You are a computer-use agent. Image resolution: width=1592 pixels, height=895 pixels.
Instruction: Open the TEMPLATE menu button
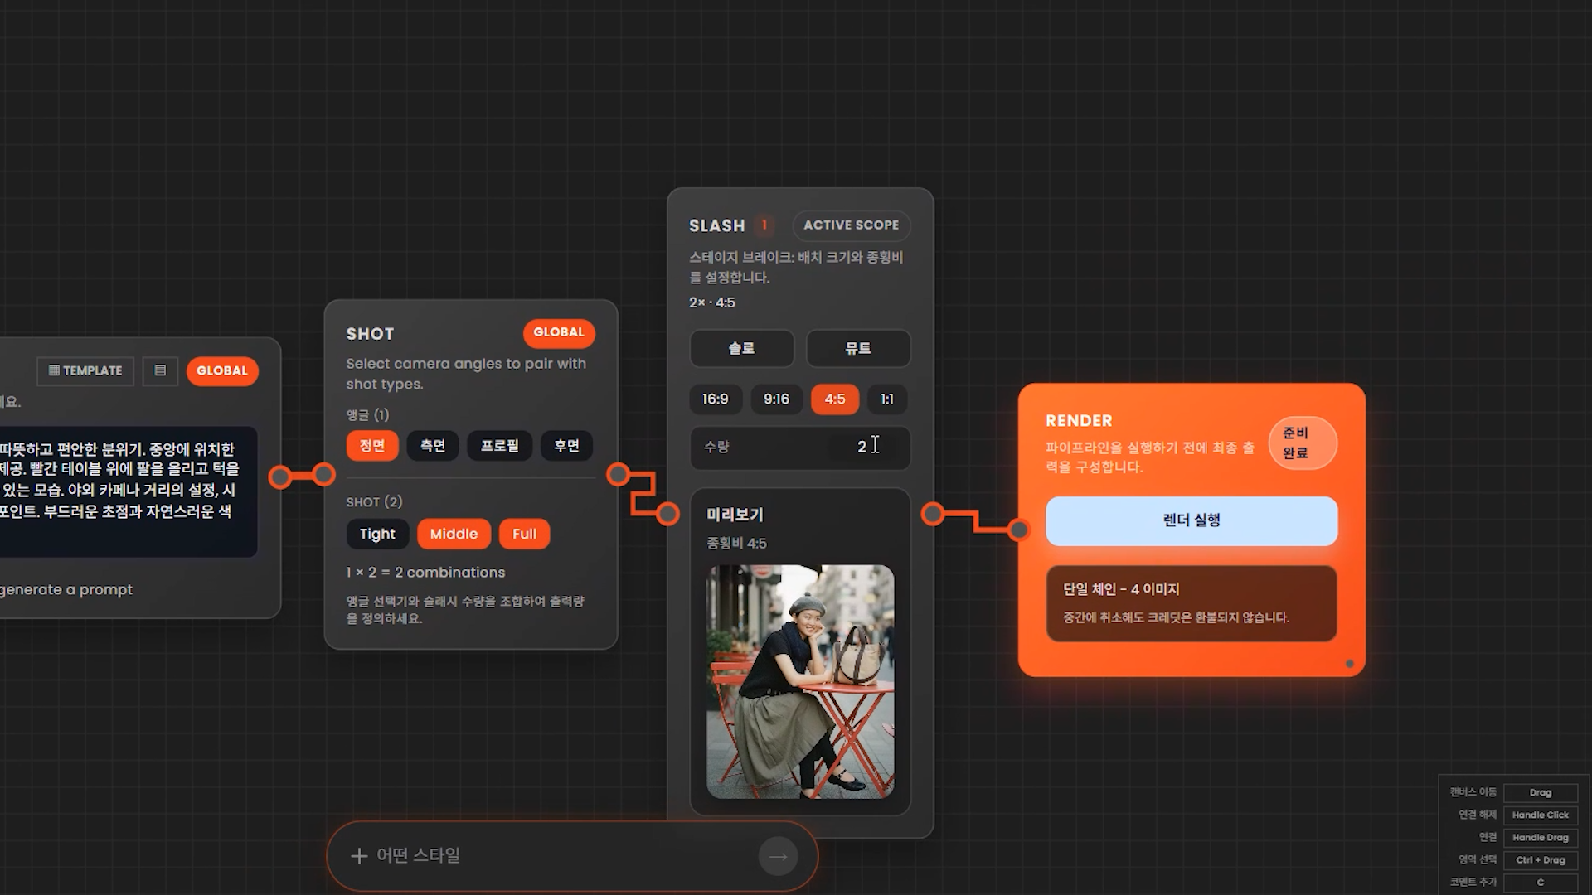click(x=85, y=370)
